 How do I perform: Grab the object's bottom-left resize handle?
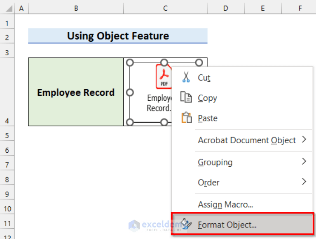[130, 122]
